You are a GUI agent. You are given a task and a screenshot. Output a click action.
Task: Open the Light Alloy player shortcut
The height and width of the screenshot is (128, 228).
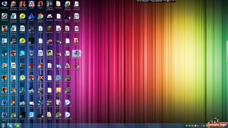(x=68, y=66)
